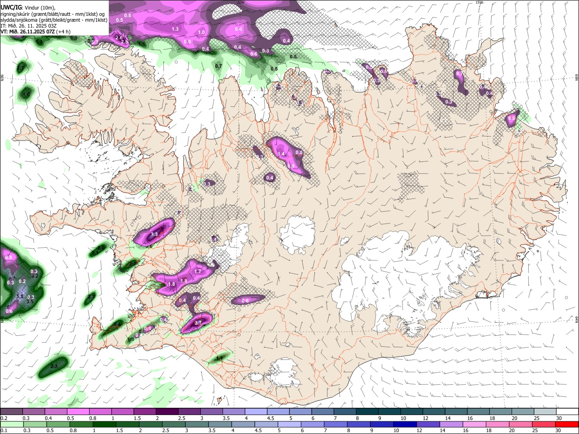Click the "UWC/IG" title text

coord(11,7)
